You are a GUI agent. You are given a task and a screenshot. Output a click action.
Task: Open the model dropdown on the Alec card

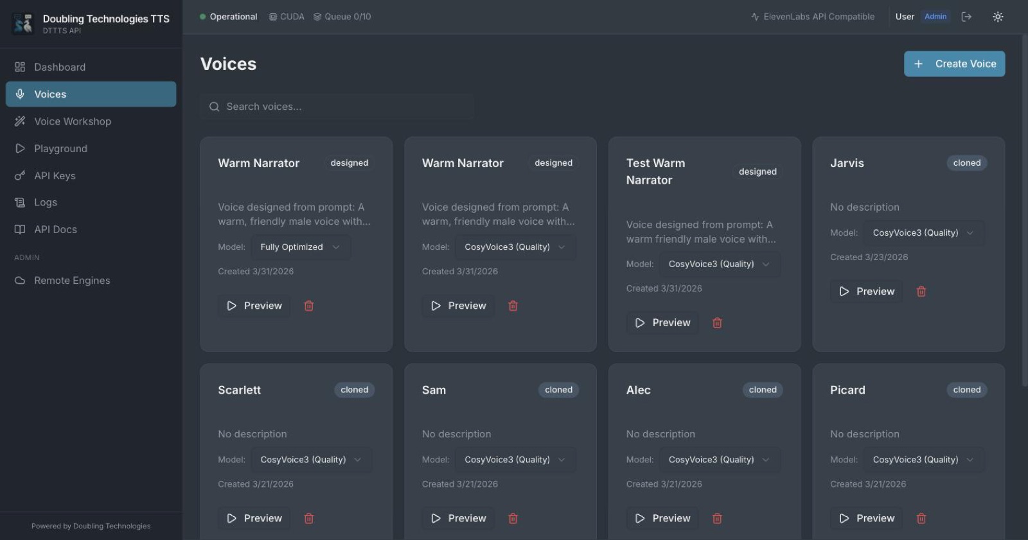point(720,460)
